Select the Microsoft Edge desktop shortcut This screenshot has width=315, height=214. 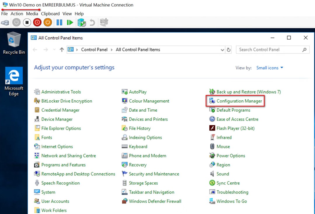point(14,81)
